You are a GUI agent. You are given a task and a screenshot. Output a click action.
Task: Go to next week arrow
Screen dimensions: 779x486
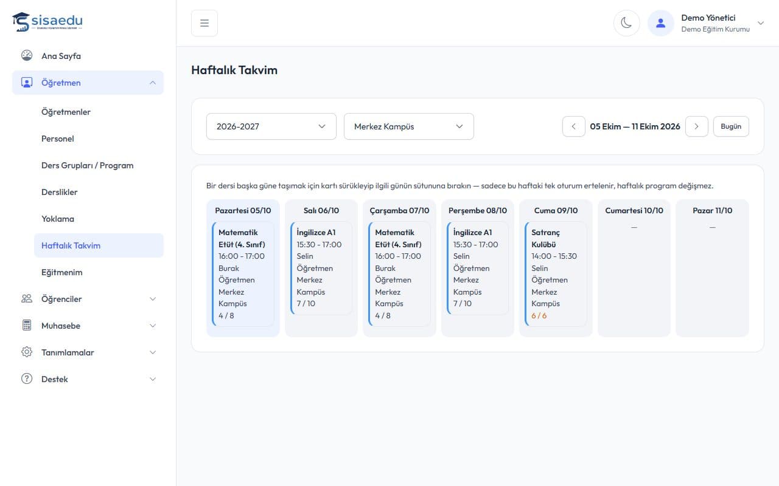coord(697,126)
